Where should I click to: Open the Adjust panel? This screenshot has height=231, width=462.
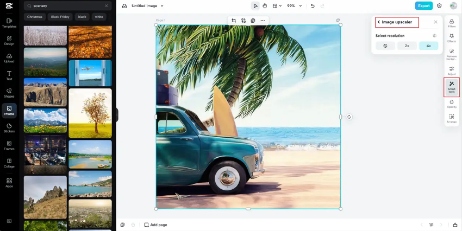pyautogui.click(x=452, y=71)
